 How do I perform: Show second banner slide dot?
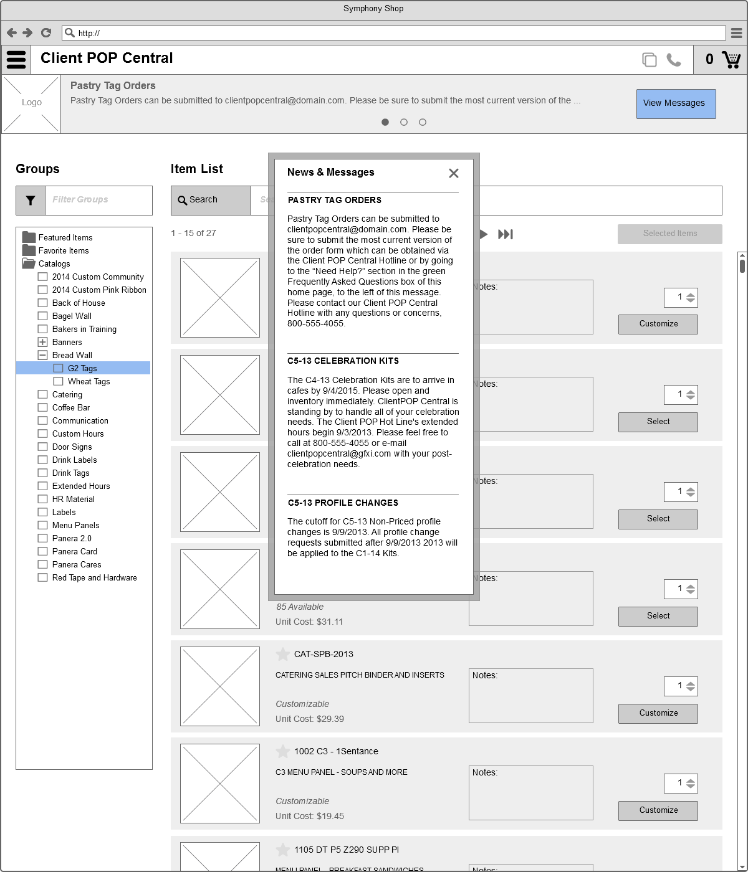(404, 122)
